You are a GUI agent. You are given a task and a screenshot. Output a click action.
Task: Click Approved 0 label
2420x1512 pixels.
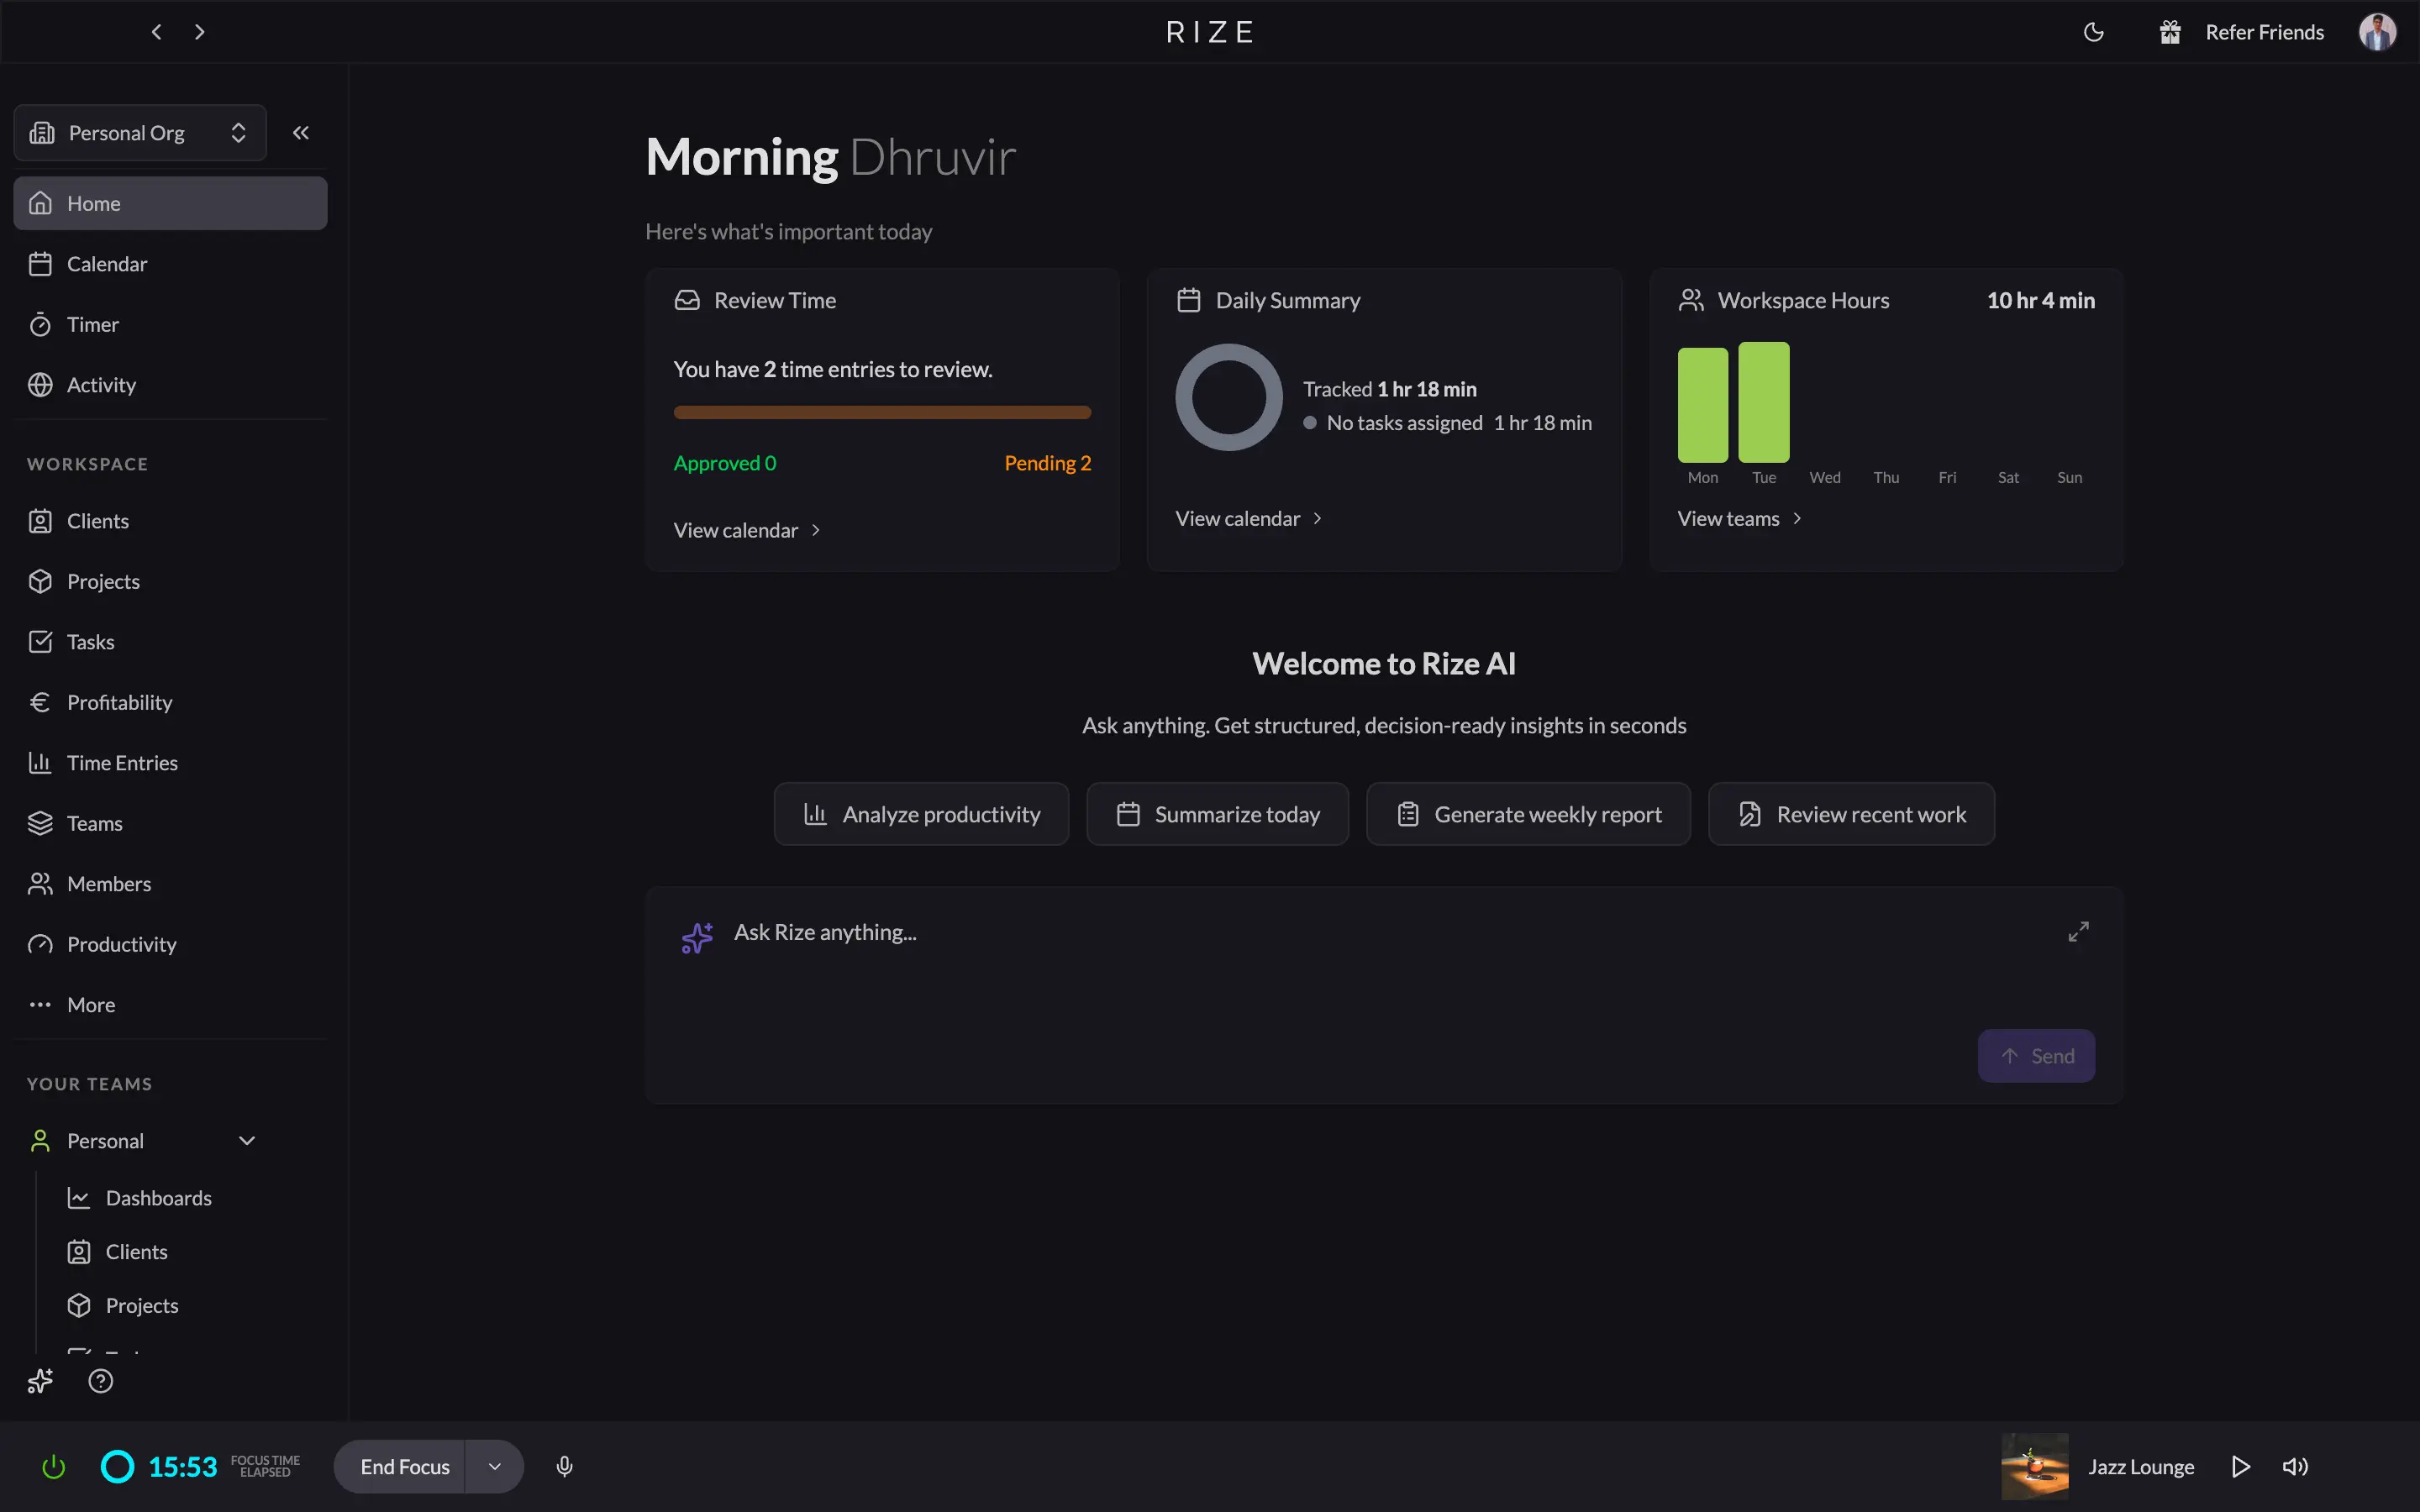(x=724, y=463)
